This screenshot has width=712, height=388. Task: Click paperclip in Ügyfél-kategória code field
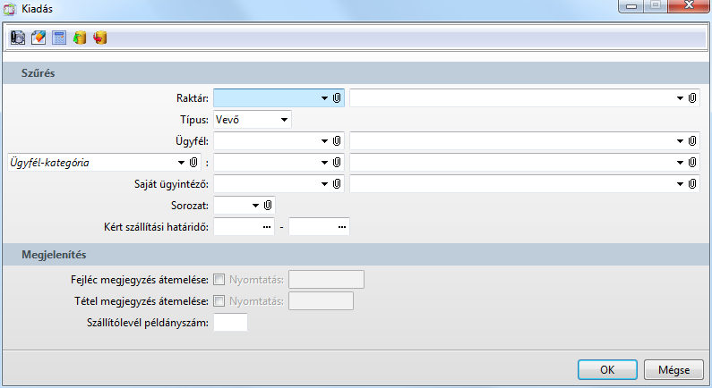pos(337,163)
